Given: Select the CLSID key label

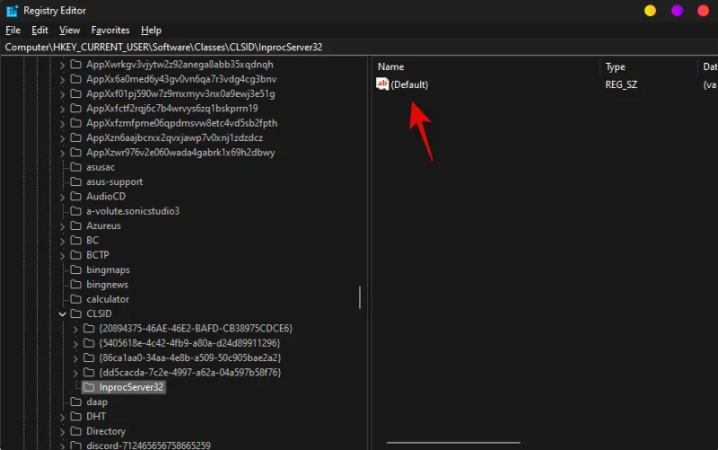Looking at the screenshot, I should pos(99,313).
